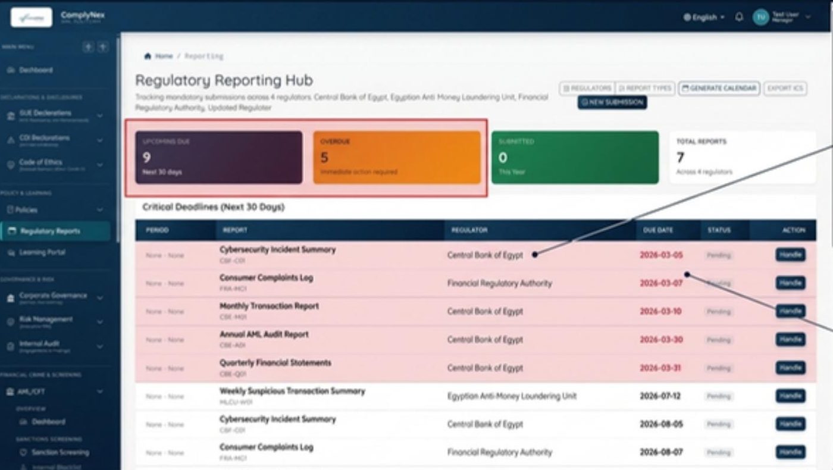
Task: Click the date 2026-03-31
Action: pos(661,368)
